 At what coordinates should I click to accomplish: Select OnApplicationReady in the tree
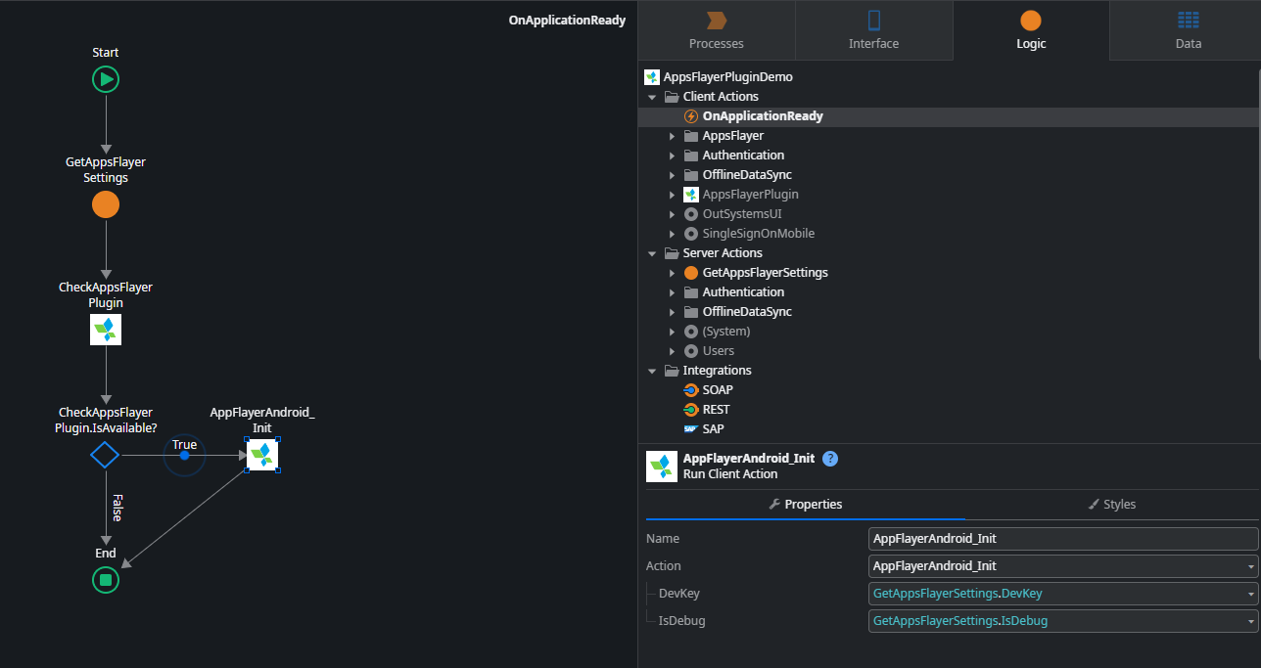click(762, 116)
